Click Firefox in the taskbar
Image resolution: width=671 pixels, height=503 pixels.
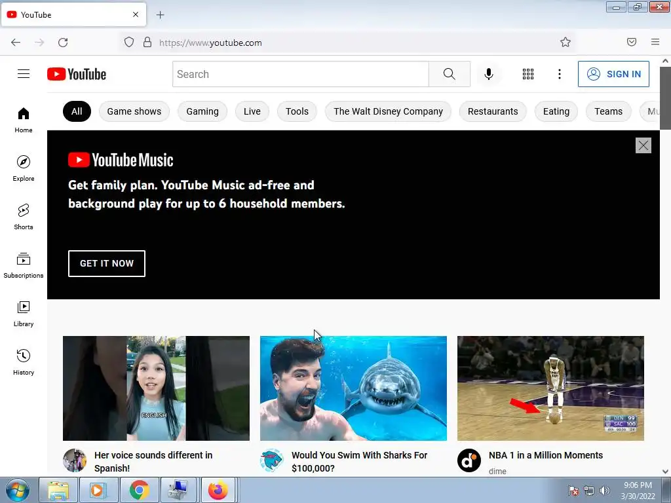(218, 490)
